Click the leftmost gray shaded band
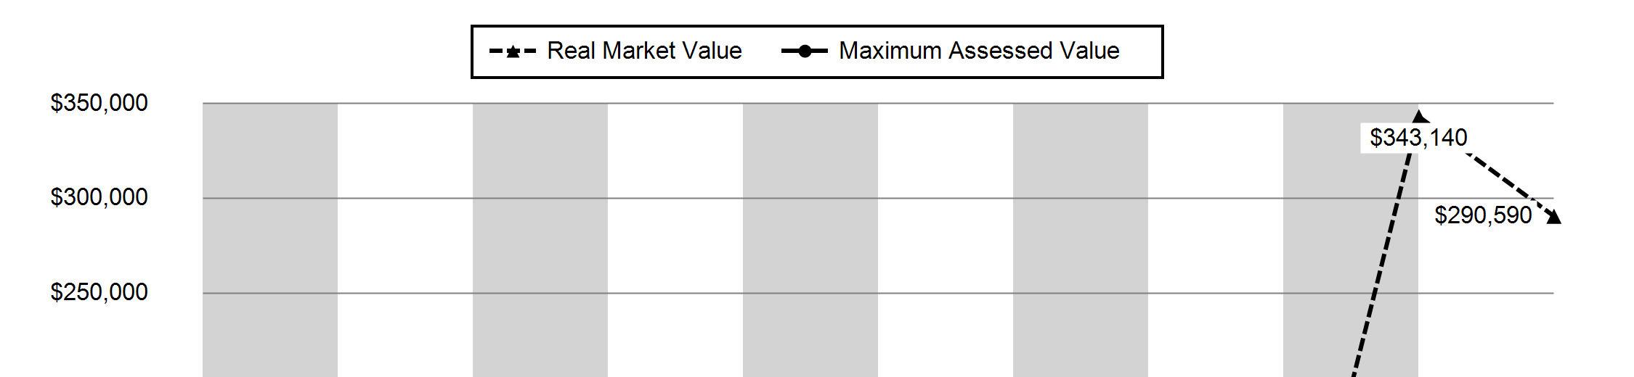 pyautogui.click(x=270, y=240)
